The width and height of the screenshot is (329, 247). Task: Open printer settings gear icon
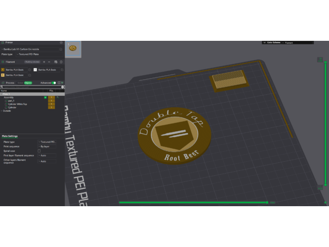61,42
